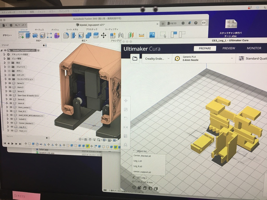The image size is (267, 200).
Task: Pick the Extrude tool in Fusion toolbar
Action: click(x=28, y=35)
